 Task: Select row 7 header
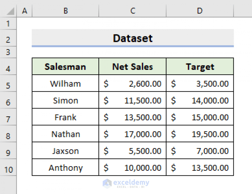coord(8,119)
